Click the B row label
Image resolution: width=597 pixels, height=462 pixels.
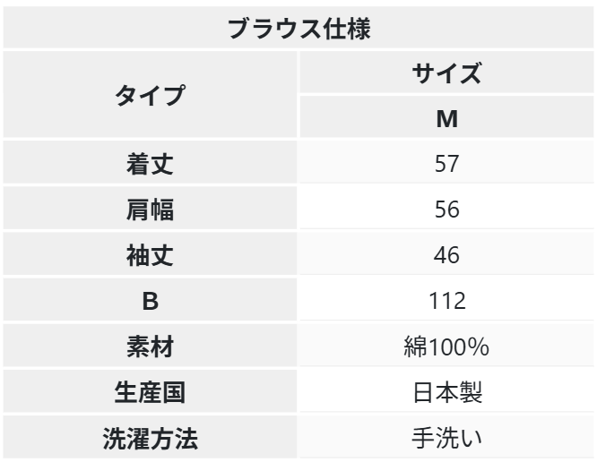point(151,302)
